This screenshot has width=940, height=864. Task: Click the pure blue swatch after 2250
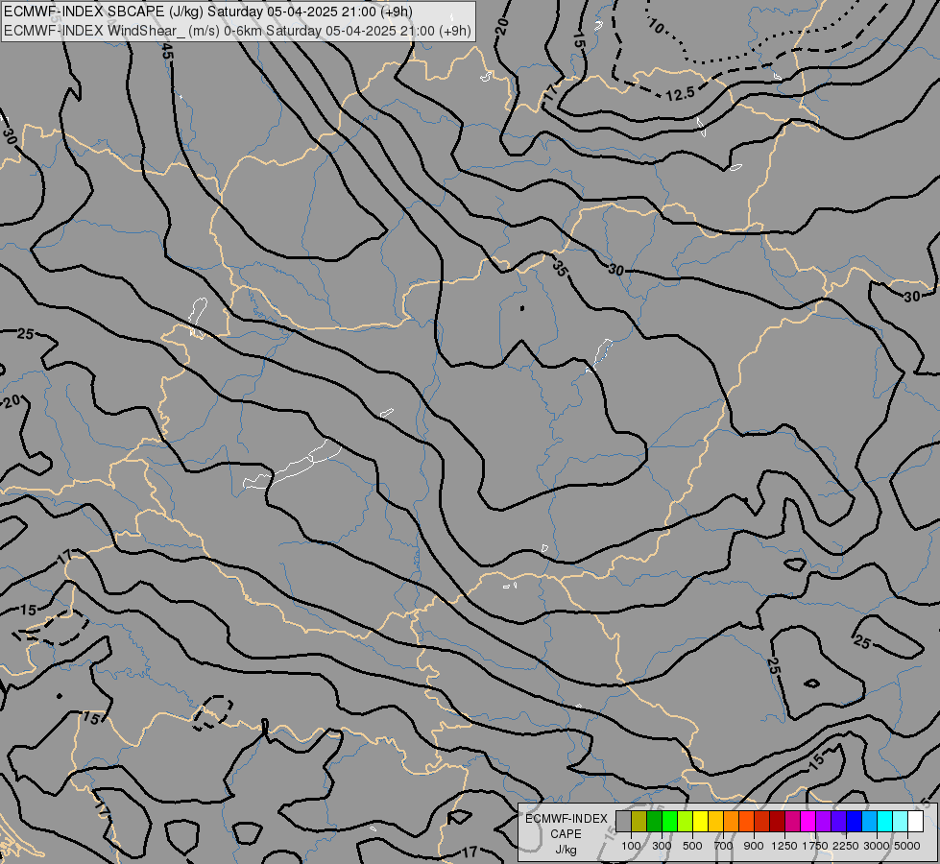854,821
